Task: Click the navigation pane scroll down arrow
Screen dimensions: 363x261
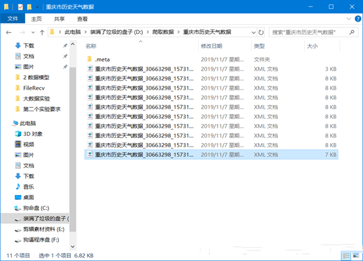Action: (x=73, y=247)
